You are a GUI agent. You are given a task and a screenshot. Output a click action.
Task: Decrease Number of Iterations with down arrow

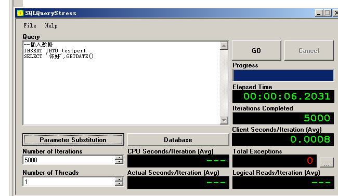pyautogui.click(x=119, y=162)
